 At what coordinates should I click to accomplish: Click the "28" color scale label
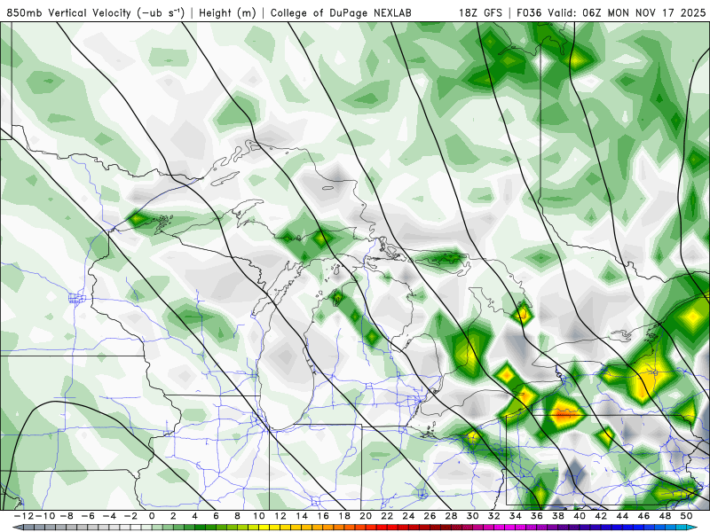tap(452, 516)
